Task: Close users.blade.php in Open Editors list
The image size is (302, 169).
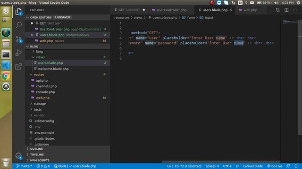Action: [32, 35]
